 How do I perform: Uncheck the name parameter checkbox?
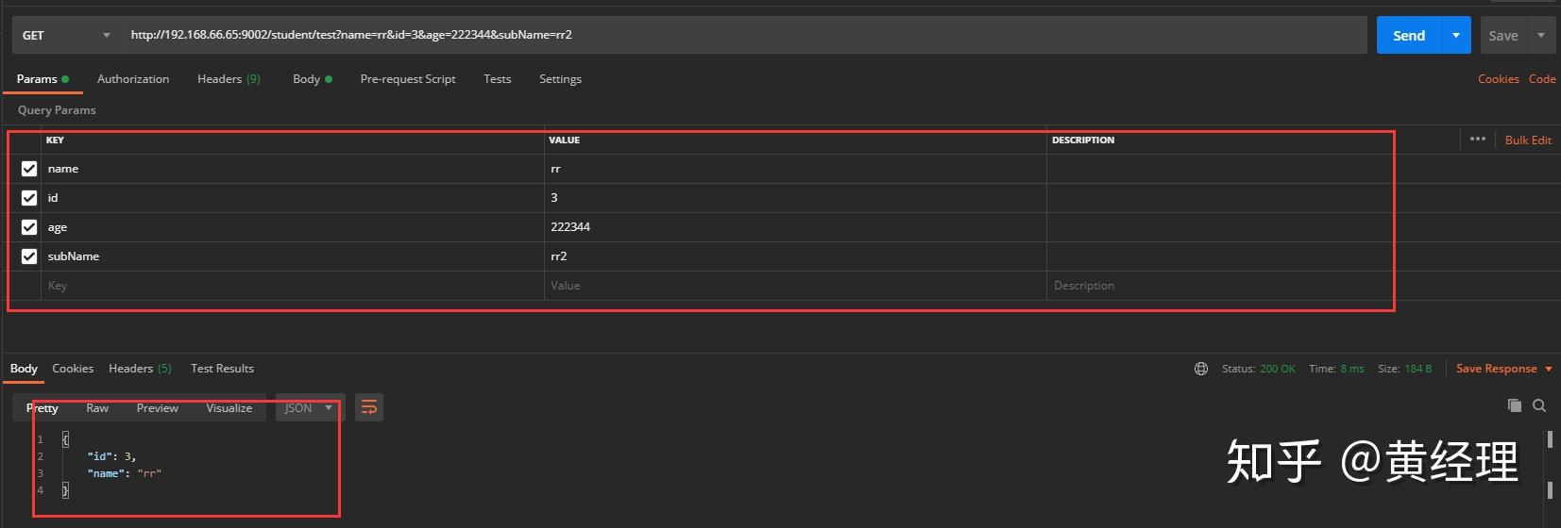[29, 169]
